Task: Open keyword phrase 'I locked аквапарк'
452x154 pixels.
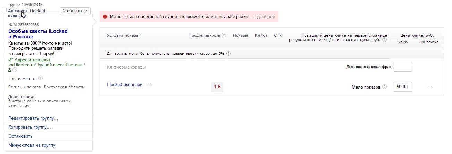Action: 125,85
